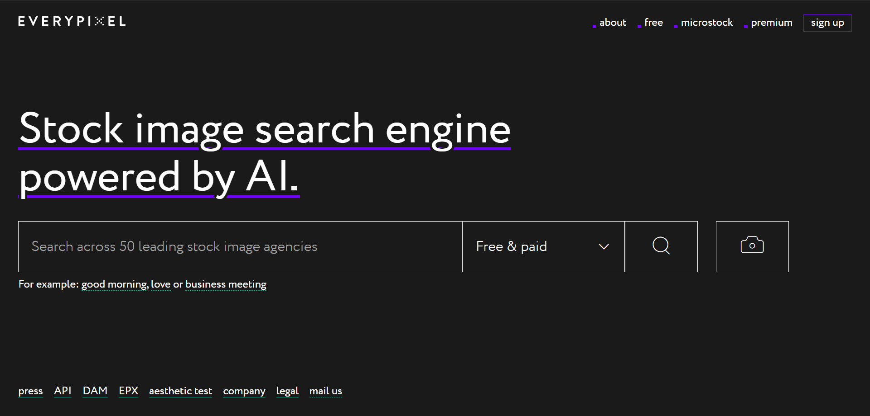Click the Everypixel logo
The image size is (870, 416).
(72, 21)
